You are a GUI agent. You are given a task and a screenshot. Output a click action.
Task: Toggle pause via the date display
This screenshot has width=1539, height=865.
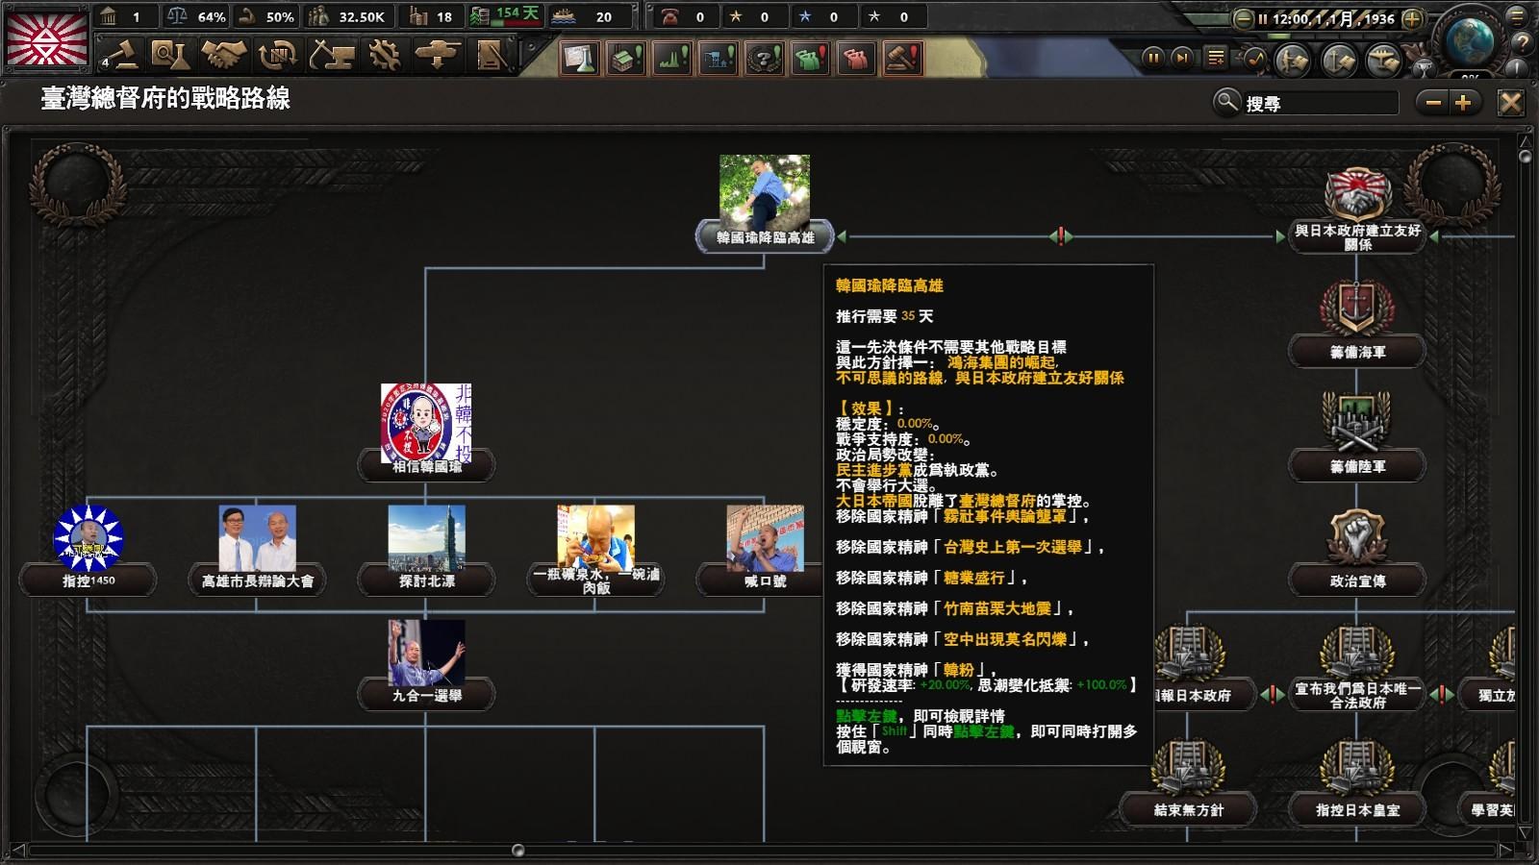(1327, 18)
